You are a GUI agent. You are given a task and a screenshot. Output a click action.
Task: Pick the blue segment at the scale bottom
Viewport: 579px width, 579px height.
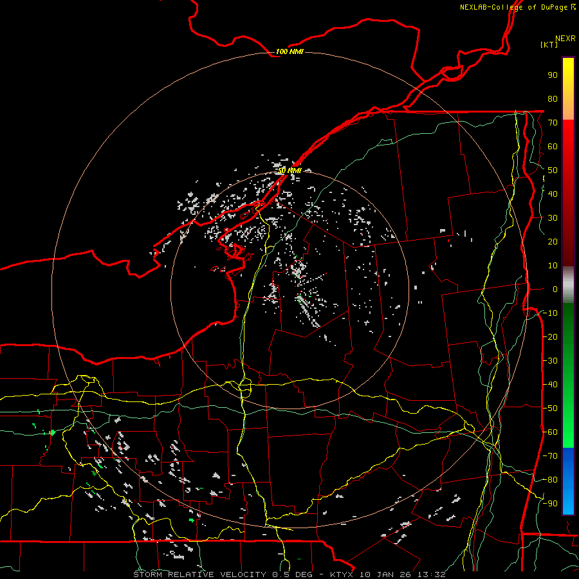(x=568, y=481)
